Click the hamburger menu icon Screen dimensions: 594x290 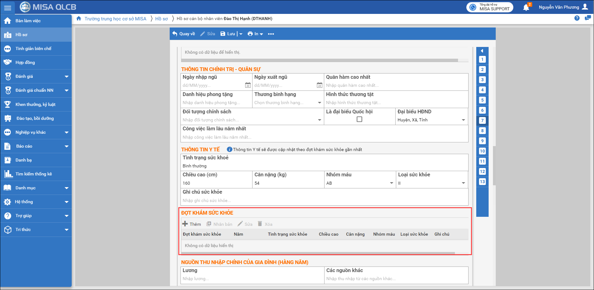(x=7, y=7)
